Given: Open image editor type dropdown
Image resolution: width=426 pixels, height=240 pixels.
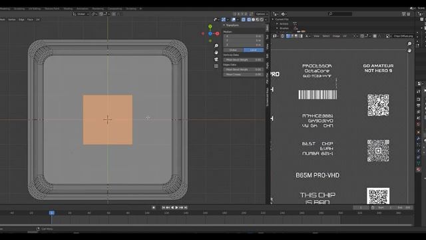Looking at the screenshot, I should (275, 36).
